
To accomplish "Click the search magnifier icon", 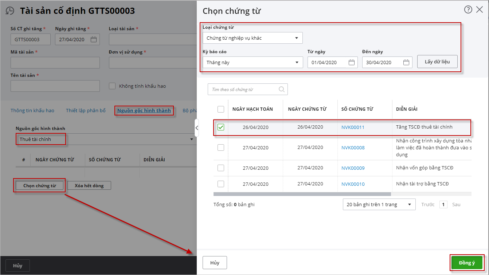I will pos(282,89).
